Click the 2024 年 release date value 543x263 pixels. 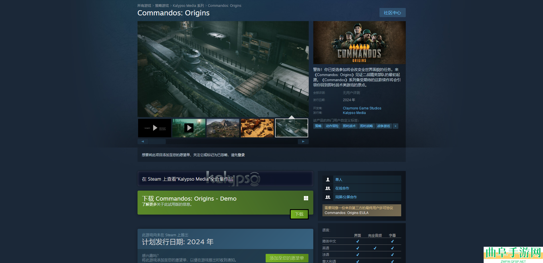click(349, 100)
